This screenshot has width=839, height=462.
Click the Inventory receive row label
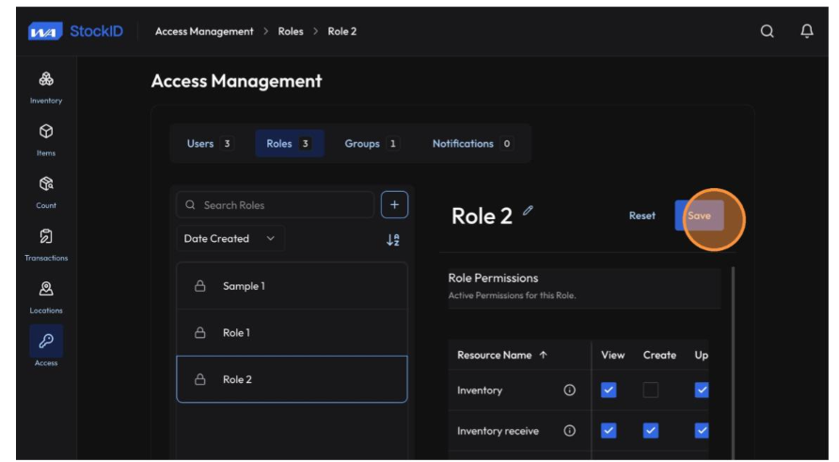click(498, 430)
